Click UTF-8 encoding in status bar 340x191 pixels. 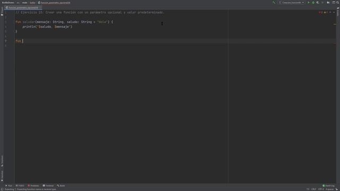(x=321, y=189)
